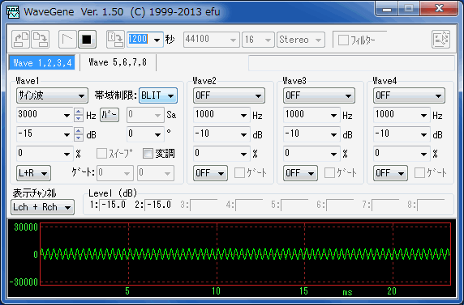Click the output to wave file icon

click(x=115, y=40)
